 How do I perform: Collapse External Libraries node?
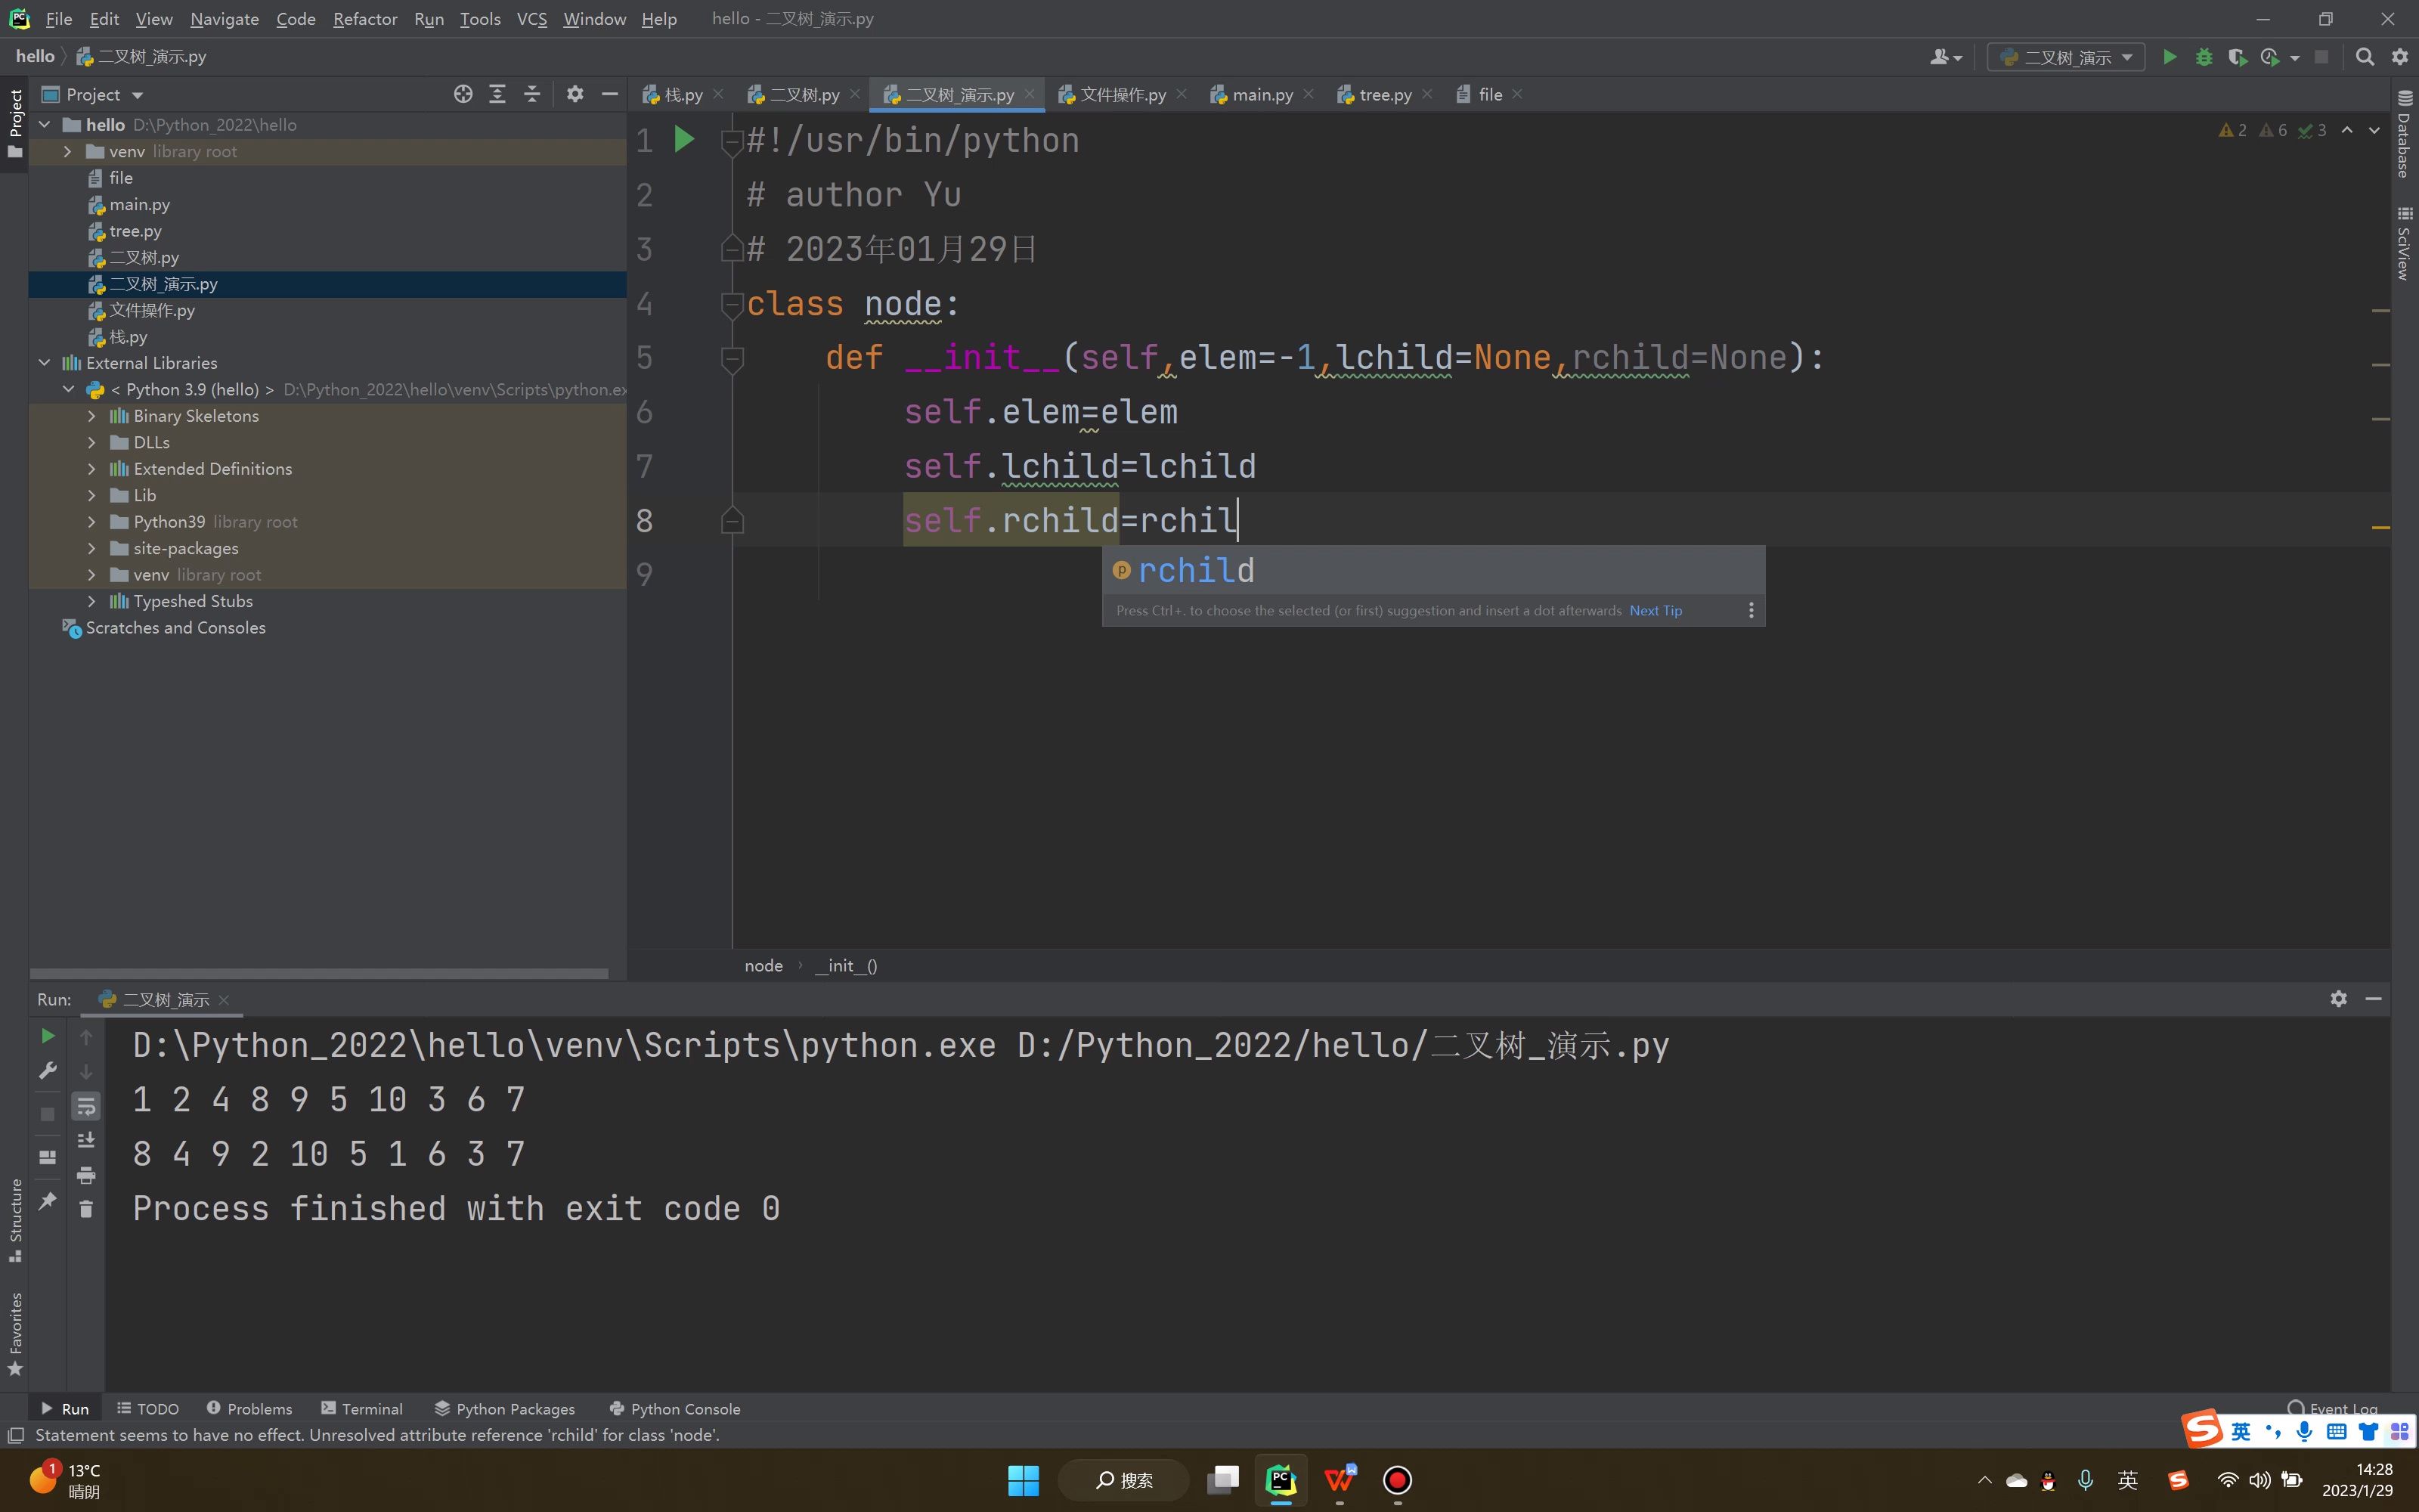[x=45, y=362]
